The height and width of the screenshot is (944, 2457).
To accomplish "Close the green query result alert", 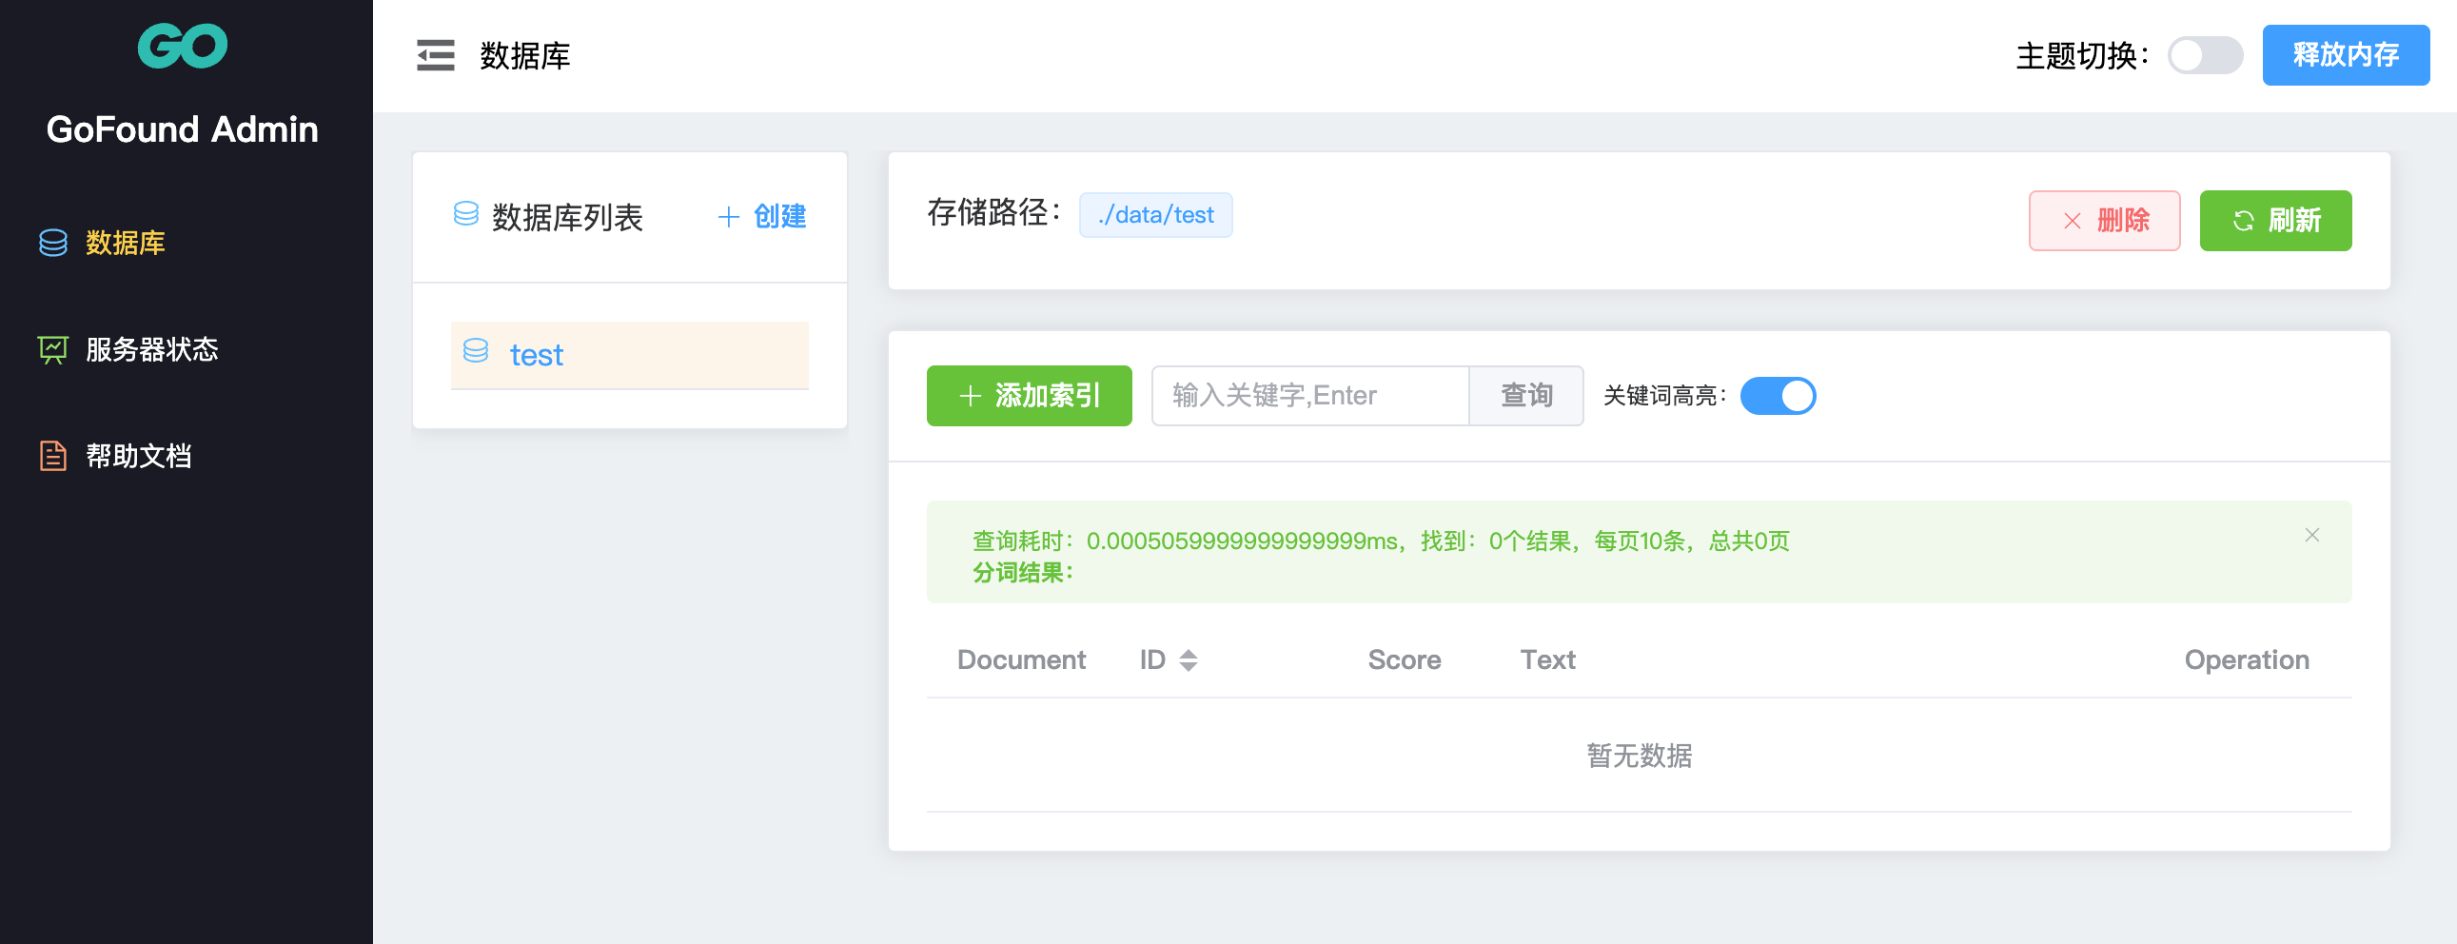I will coord(2312,535).
